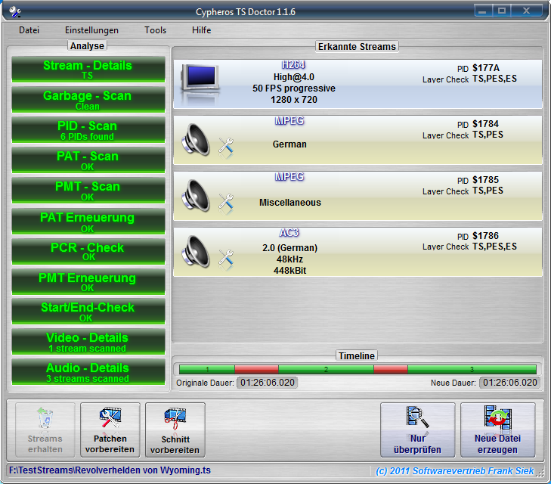Click Neue Dauer time field
Screen dimensions: 551x484
coord(510,383)
